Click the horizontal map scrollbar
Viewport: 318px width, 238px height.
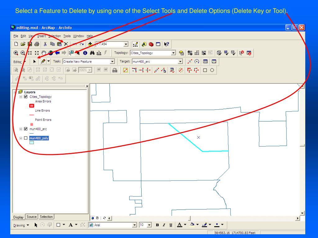pyautogui.click(x=203, y=218)
